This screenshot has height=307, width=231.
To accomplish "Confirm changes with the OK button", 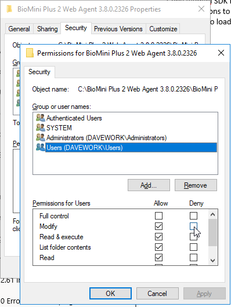I will pyautogui.click(x=110, y=293).
